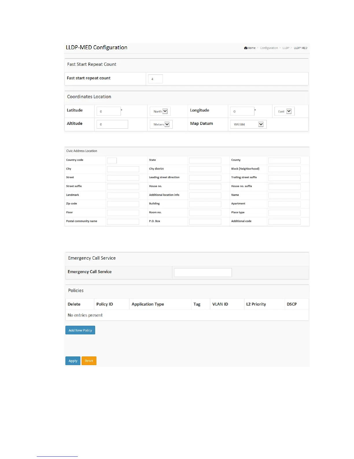This screenshot has height=459, width=354.
Task: Click the Place type input field
Action: click(284, 213)
